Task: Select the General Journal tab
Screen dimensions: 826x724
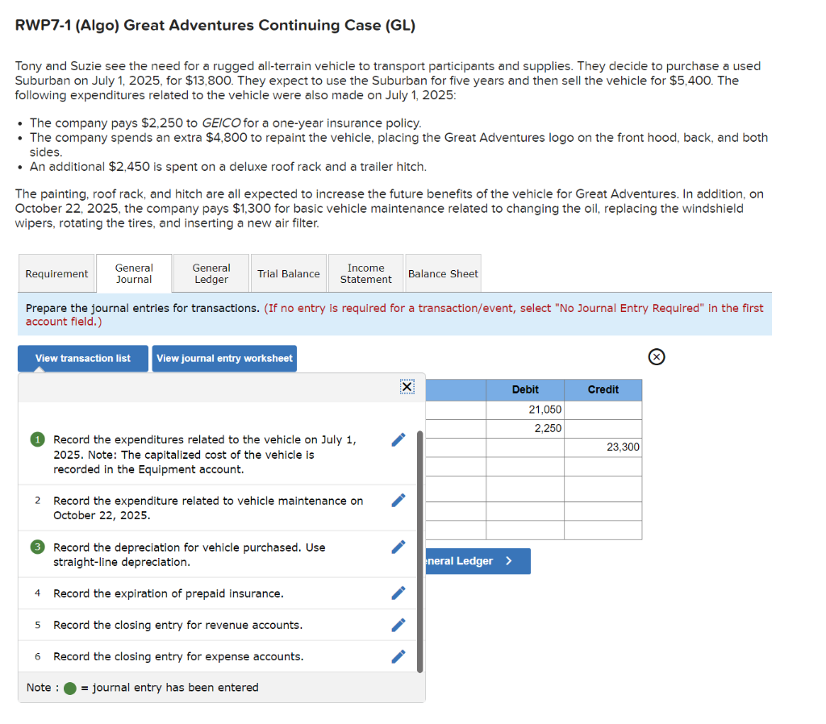Action: [x=133, y=273]
